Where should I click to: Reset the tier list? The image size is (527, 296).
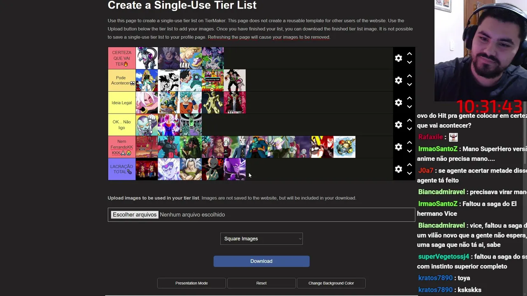261,283
